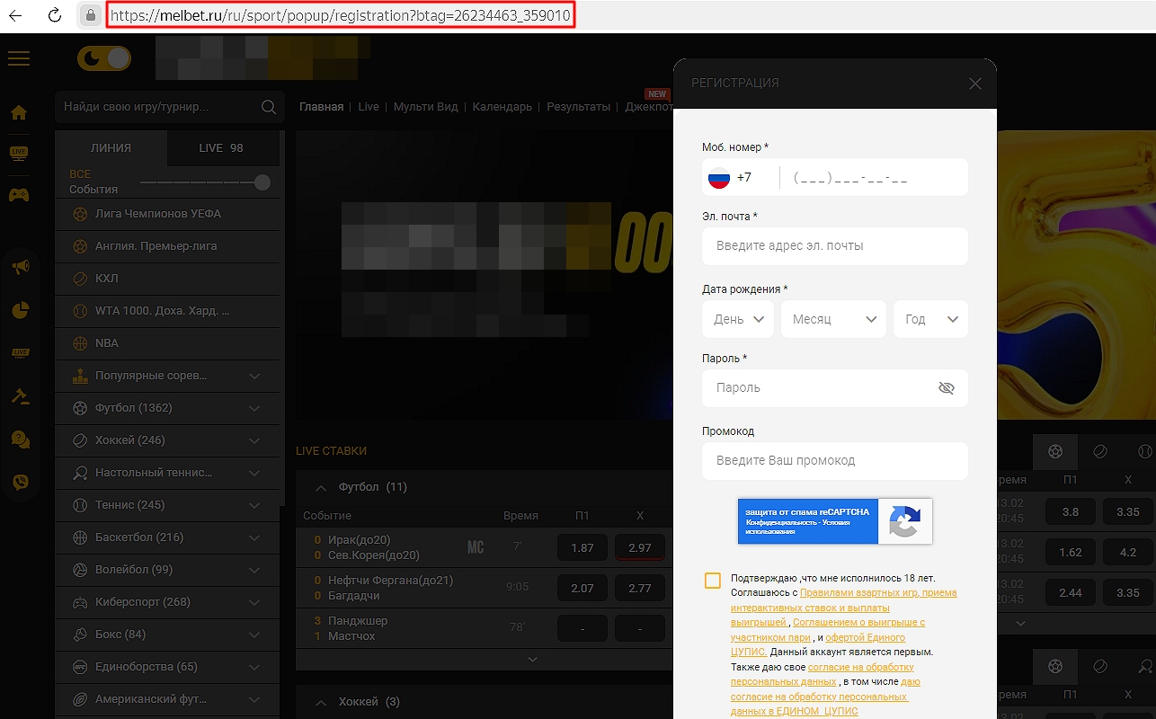1156x719 pixels.
Task: Click the MC icon in the Ирак(до20) row
Action: (x=476, y=547)
